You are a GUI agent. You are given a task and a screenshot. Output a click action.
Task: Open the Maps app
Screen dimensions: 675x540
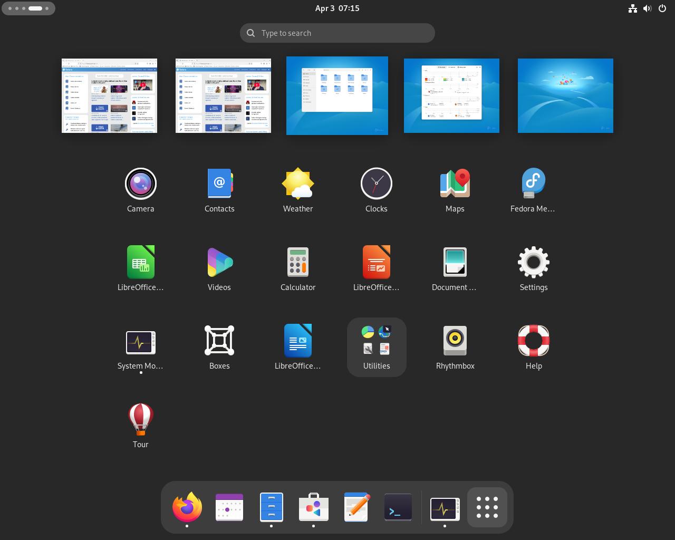click(455, 190)
